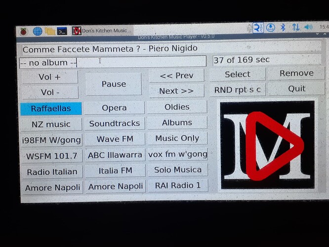This screenshot has width=329, height=247.
Task: Tune to RAI Radio 1
Action: [x=178, y=186]
